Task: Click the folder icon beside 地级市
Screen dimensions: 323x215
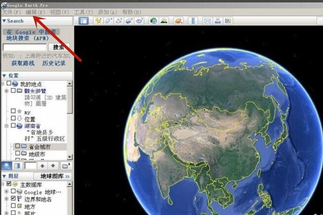Action: pyautogui.click(x=24, y=153)
